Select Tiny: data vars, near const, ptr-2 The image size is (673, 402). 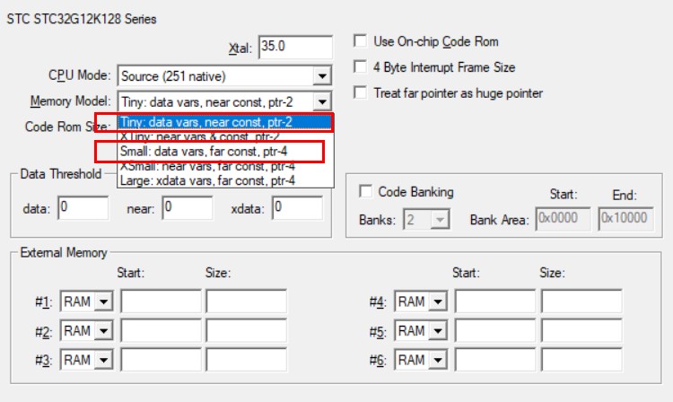(x=225, y=122)
